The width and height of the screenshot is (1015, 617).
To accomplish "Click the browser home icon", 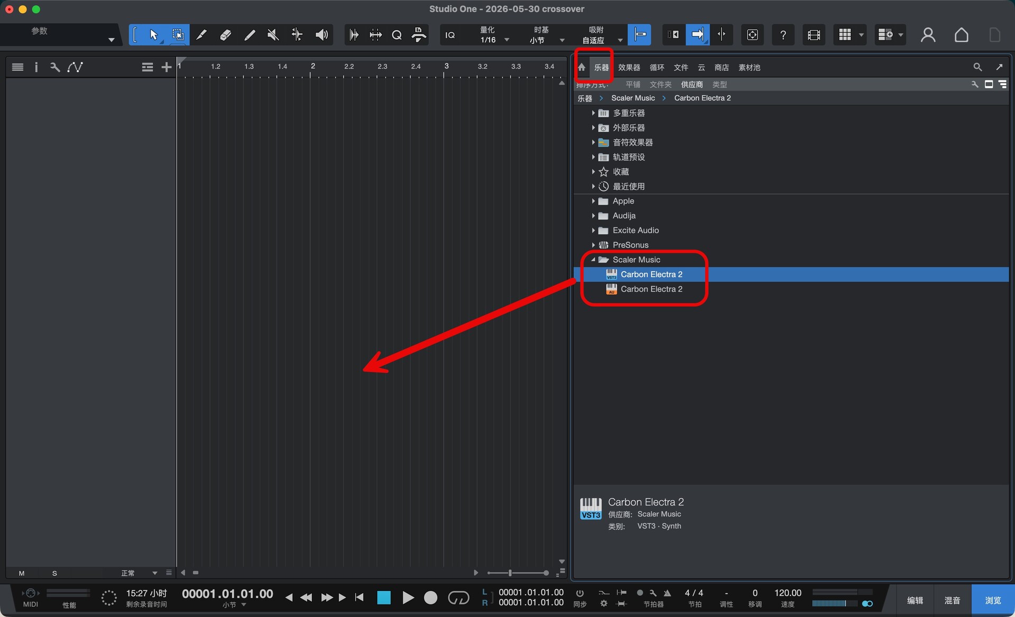I will click(x=582, y=67).
